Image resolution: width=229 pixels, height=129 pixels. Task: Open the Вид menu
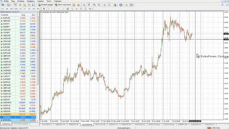13,1
